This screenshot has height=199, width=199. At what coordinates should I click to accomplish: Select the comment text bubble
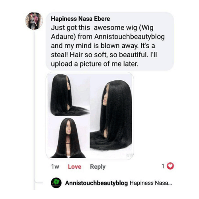(110, 41)
